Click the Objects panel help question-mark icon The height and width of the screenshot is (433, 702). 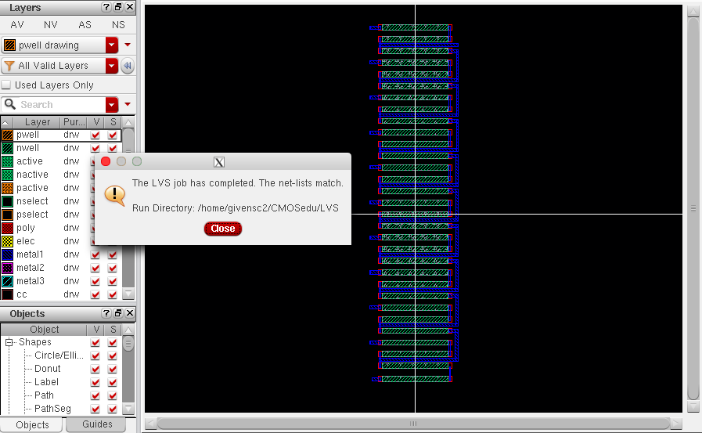106,313
